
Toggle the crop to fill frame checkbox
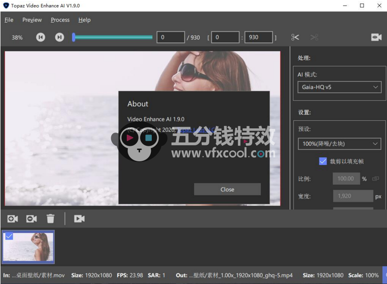click(323, 161)
